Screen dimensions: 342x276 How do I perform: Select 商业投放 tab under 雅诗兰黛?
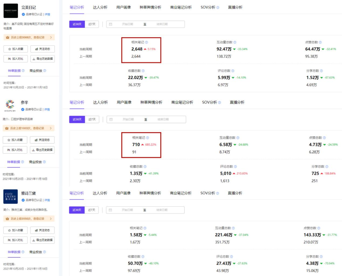35,252
